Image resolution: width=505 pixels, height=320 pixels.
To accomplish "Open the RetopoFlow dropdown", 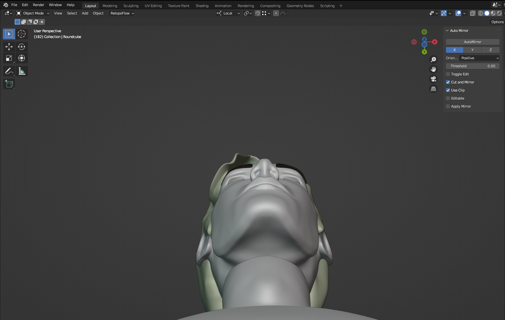I will [122, 13].
